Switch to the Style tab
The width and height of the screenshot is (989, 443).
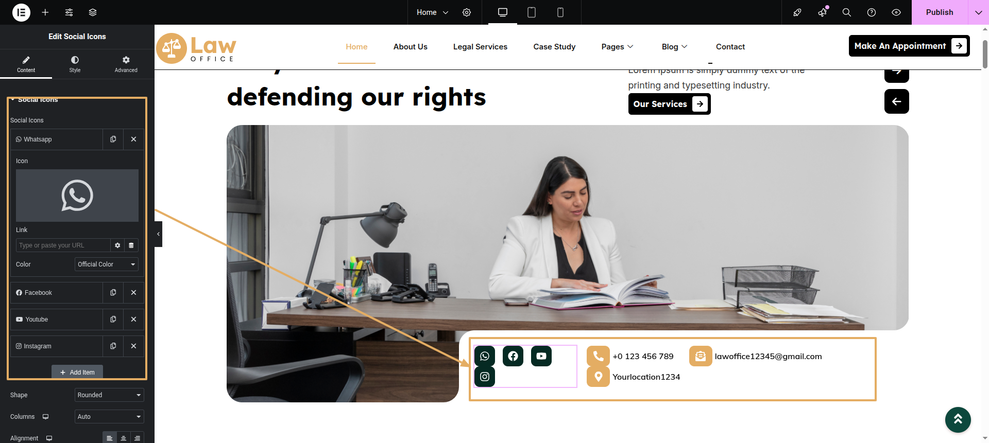(x=75, y=64)
